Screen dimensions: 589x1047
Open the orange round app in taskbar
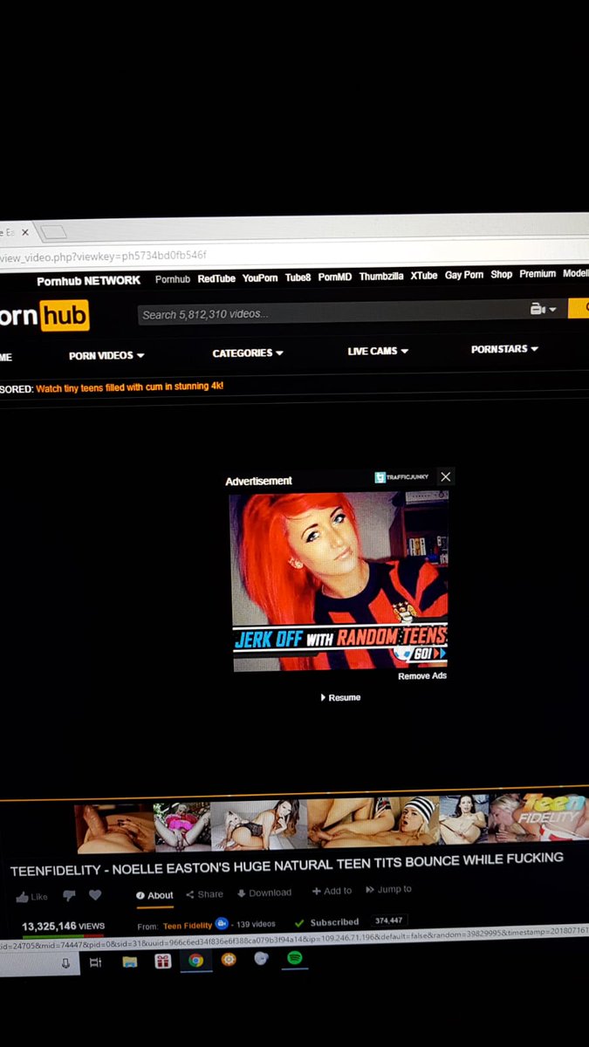click(229, 960)
